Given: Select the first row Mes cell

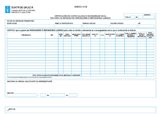Looking at the screenshot, I should 52,40.
